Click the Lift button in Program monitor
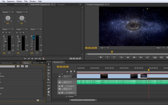 coord(155,57)
